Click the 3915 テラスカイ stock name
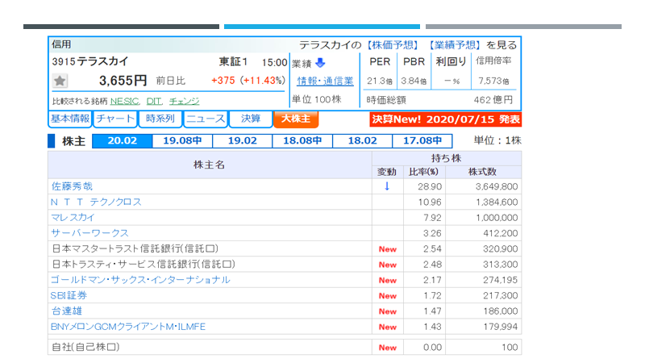 coord(90,62)
